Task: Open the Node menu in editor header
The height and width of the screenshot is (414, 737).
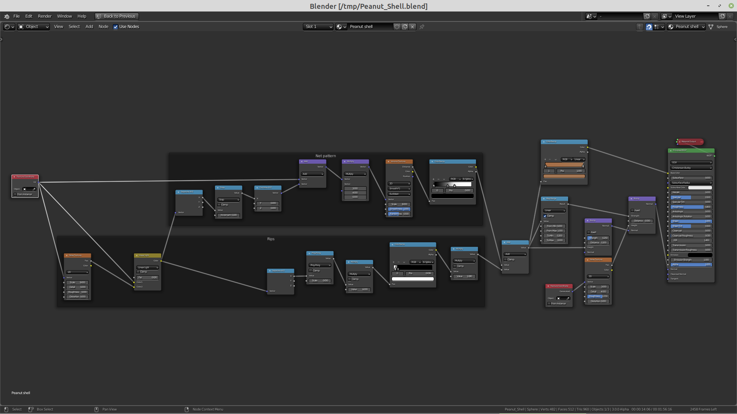Action: (x=103, y=27)
